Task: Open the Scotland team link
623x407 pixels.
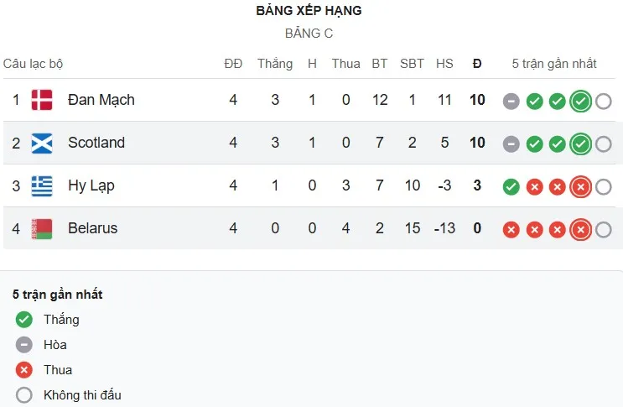Action: point(96,143)
